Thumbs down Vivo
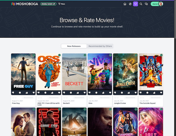 tap(89, 93)
